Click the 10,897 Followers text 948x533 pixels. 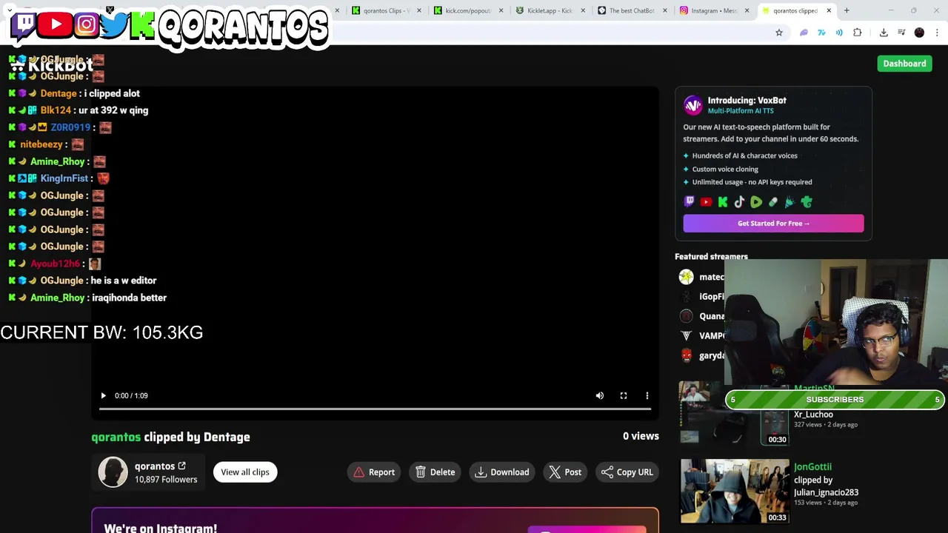[166, 480]
